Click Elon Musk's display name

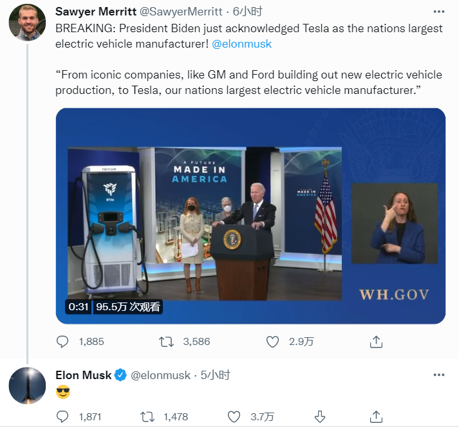click(x=84, y=375)
